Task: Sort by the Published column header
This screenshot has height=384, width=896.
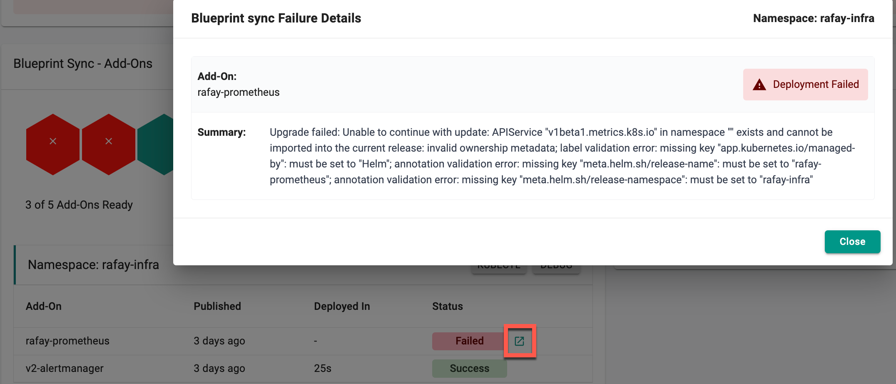Action: 217,307
